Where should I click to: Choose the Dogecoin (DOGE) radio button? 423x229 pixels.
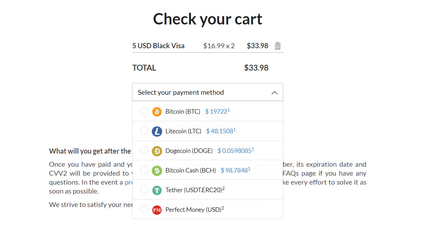pyautogui.click(x=144, y=150)
